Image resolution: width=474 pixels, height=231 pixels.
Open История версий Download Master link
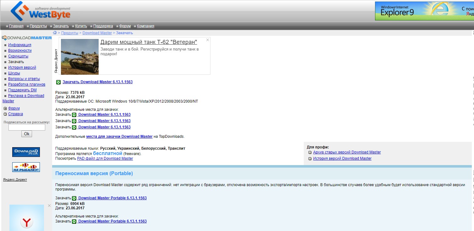point(342,158)
